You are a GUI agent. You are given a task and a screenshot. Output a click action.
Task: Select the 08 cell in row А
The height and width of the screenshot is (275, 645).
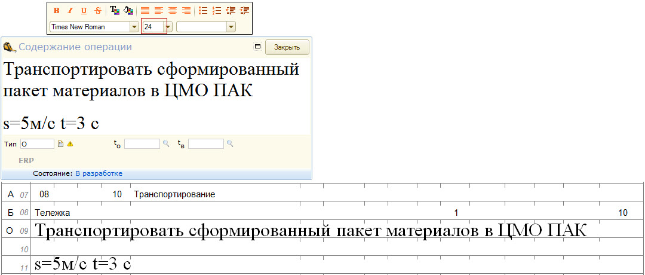click(44, 194)
